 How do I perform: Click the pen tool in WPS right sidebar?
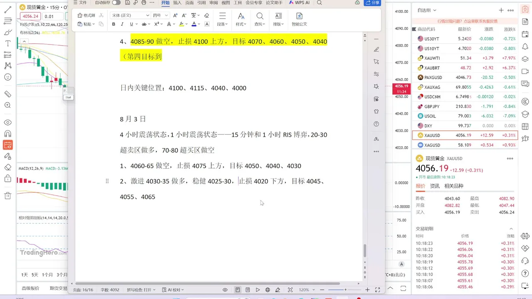click(x=377, y=49)
